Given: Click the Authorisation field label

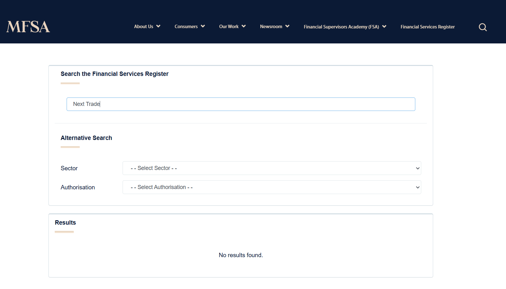Looking at the screenshot, I should (x=78, y=187).
